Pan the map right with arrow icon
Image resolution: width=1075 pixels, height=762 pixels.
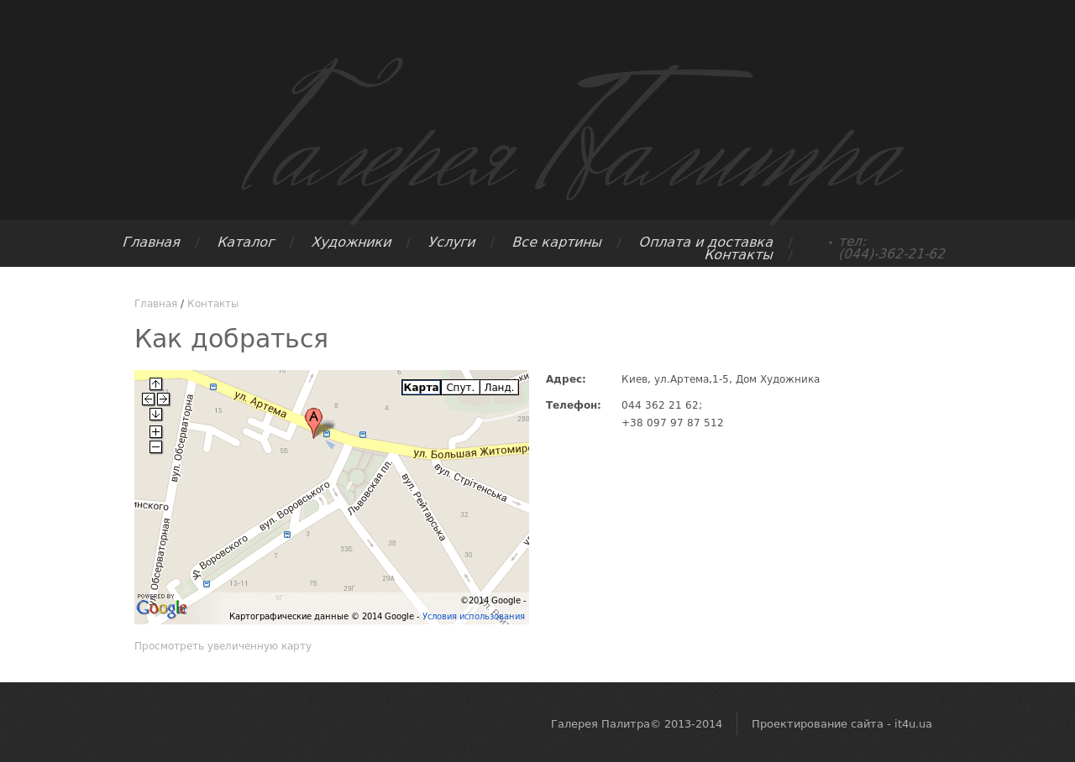[x=163, y=399]
